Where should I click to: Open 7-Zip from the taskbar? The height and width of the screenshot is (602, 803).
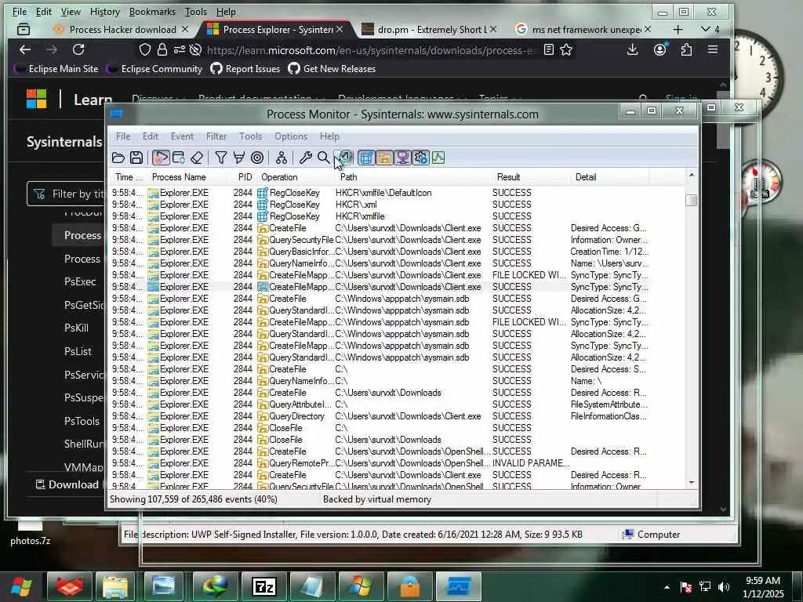[264, 586]
